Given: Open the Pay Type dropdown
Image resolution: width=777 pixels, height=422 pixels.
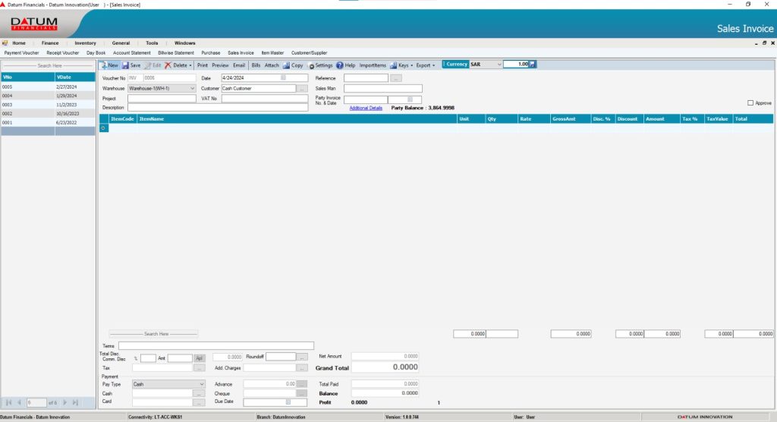Looking at the screenshot, I should click(201, 384).
